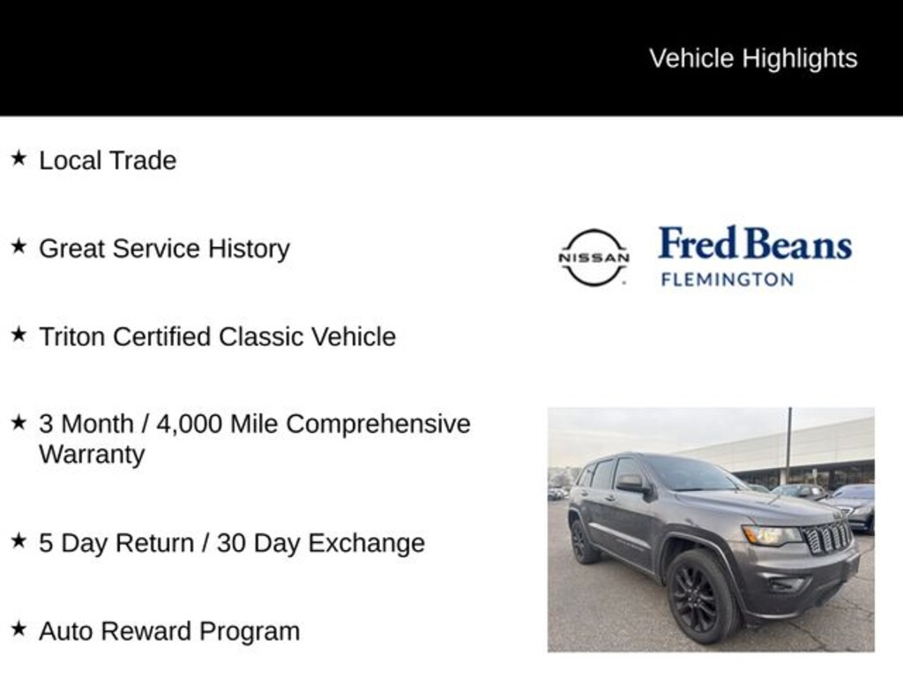This screenshot has width=903, height=677.
Task: Click the star bullet for Triton Certified Classic Vehicle
Action: (19, 335)
